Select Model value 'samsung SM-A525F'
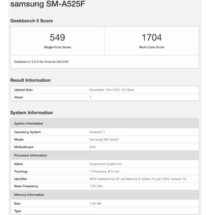 (x=104, y=140)
